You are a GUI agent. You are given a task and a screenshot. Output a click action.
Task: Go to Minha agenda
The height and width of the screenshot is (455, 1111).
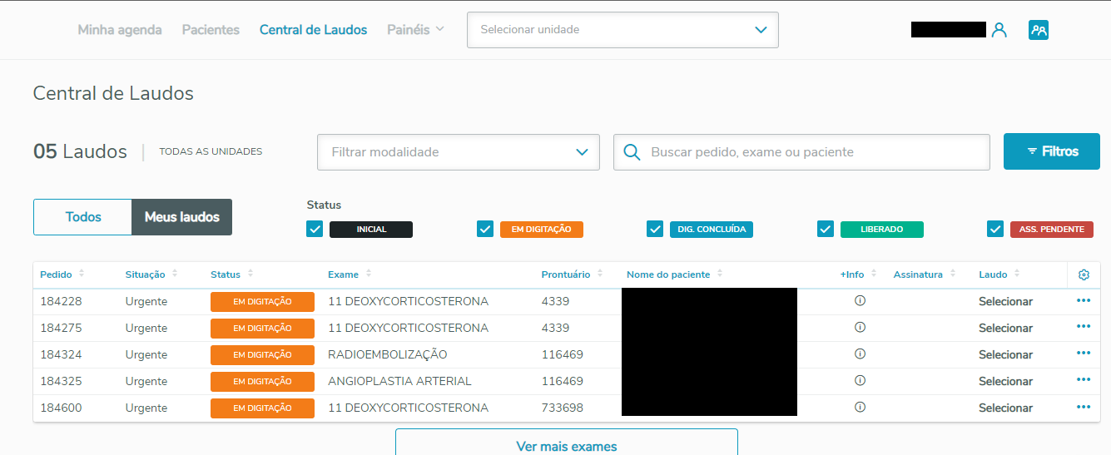(120, 30)
